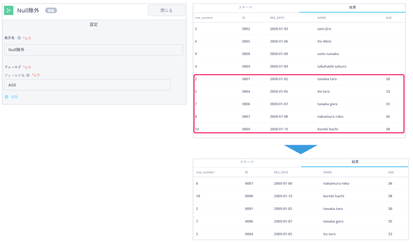Click row_number header in lower table
413x244 pixels.
(205, 172)
